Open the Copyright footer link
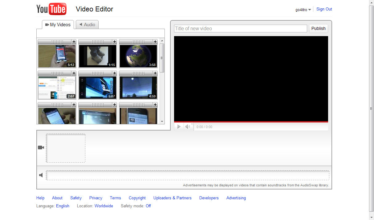This screenshot has width=374, height=220. click(137, 198)
